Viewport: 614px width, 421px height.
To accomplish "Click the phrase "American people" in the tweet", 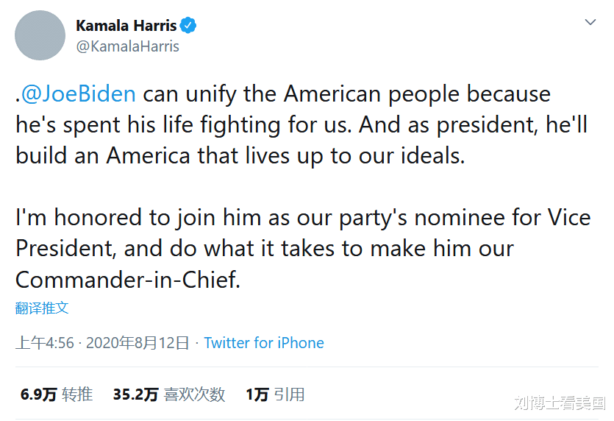I will point(372,94).
